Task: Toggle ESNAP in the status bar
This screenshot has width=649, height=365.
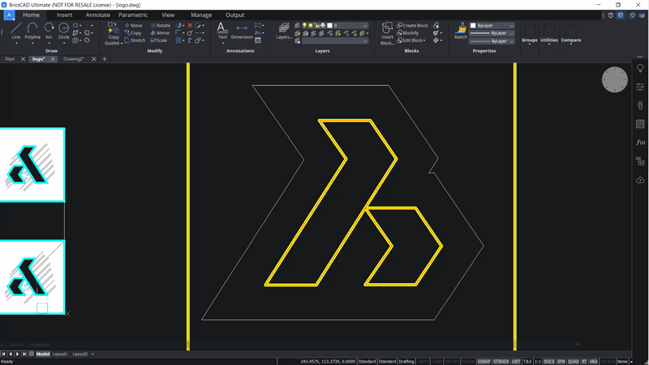Action: click(x=484, y=361)
